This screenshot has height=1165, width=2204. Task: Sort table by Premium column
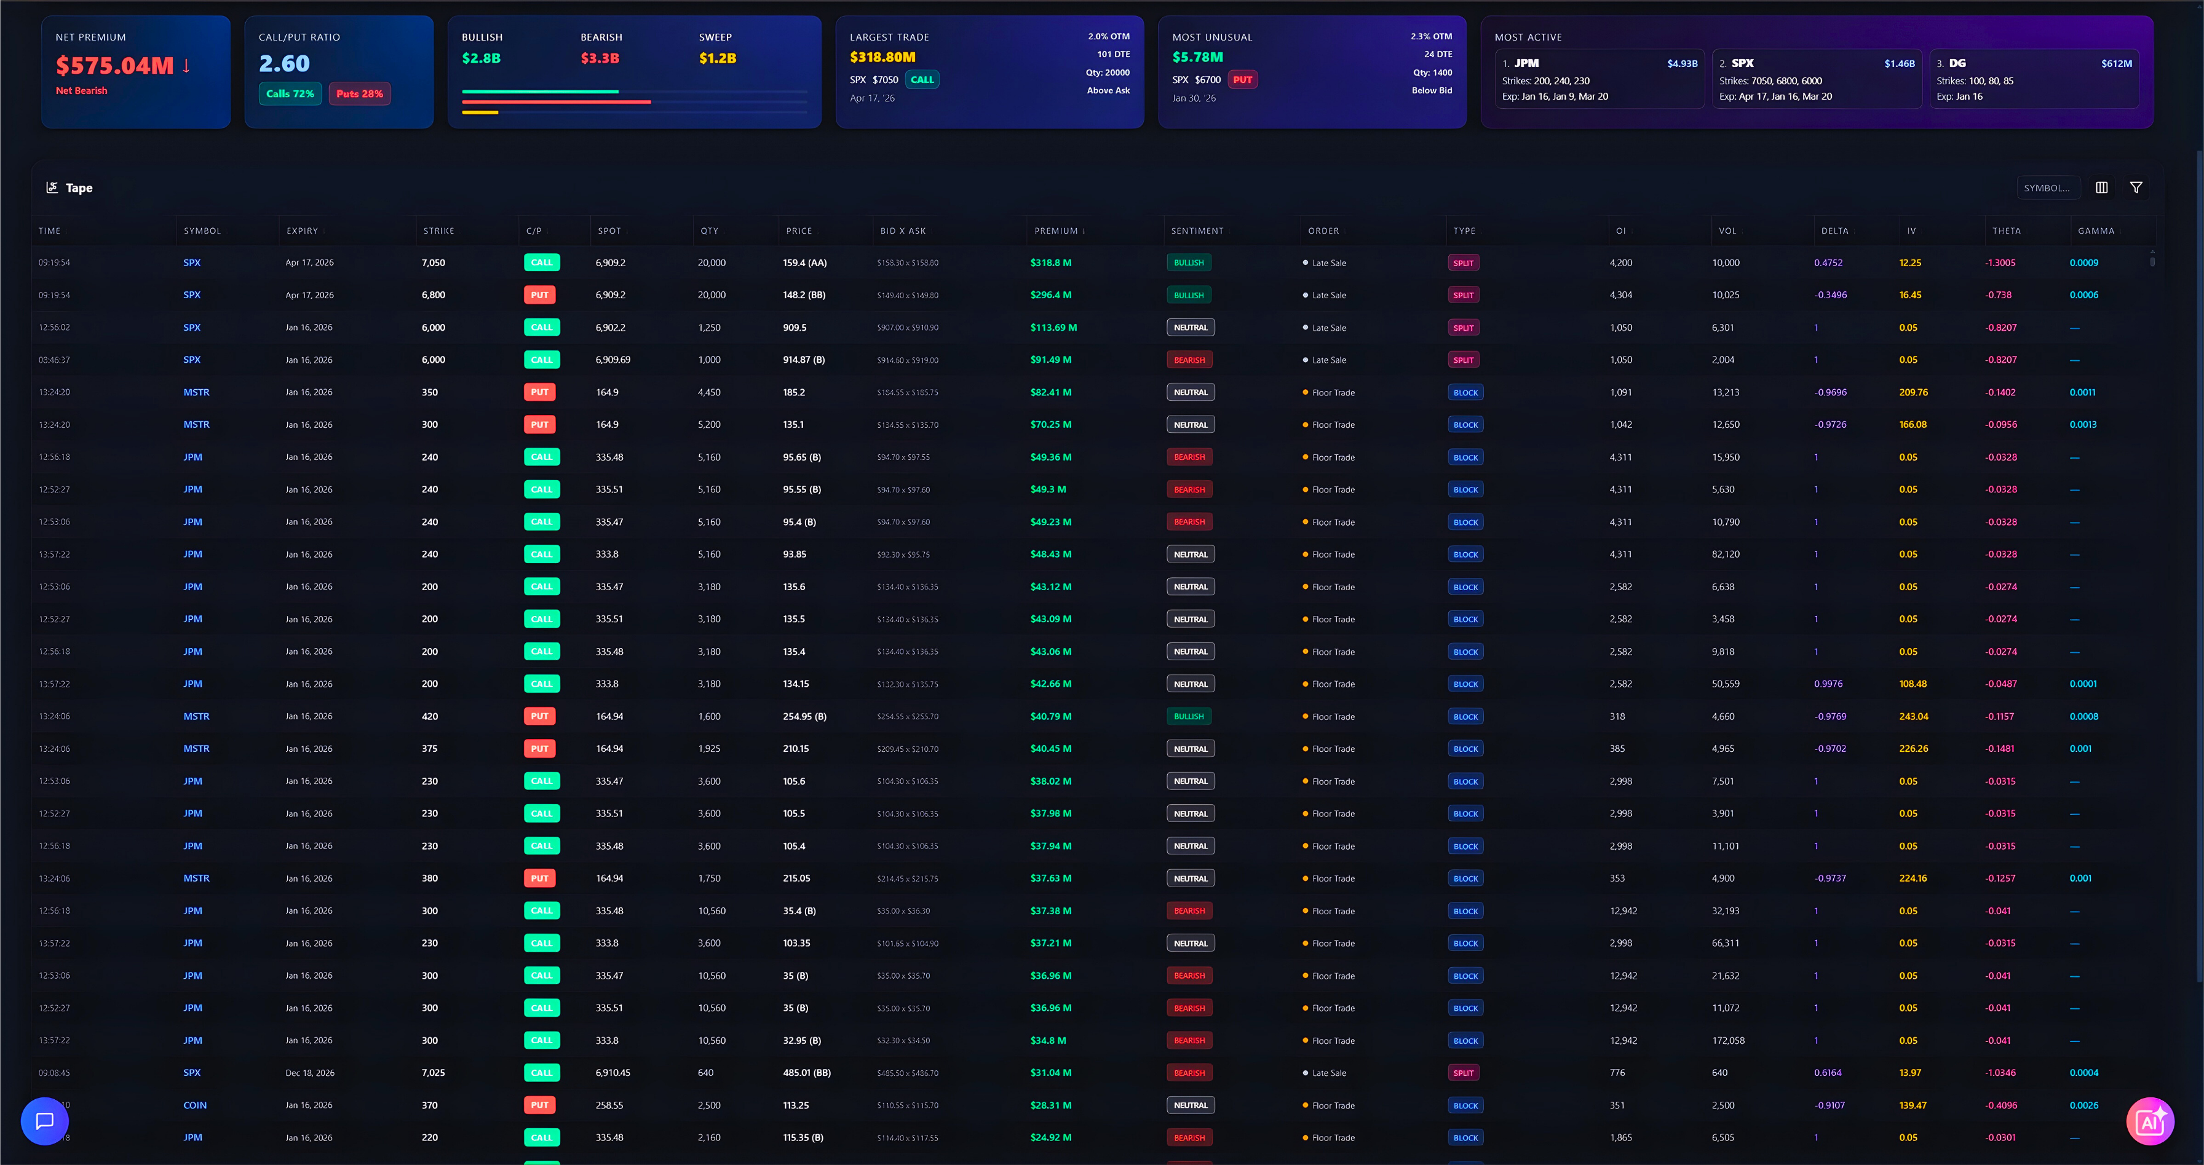pos(1059,231)
